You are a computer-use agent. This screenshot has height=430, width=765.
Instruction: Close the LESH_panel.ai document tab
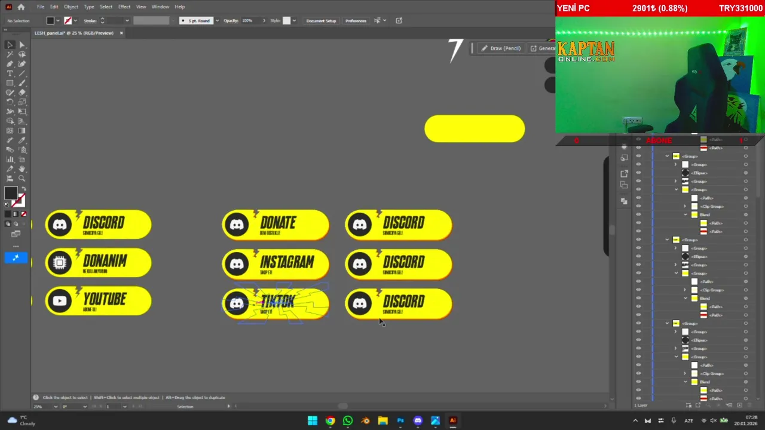[x=121, y=33]
